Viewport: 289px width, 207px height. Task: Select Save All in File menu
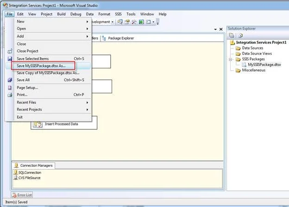(48, 80)
